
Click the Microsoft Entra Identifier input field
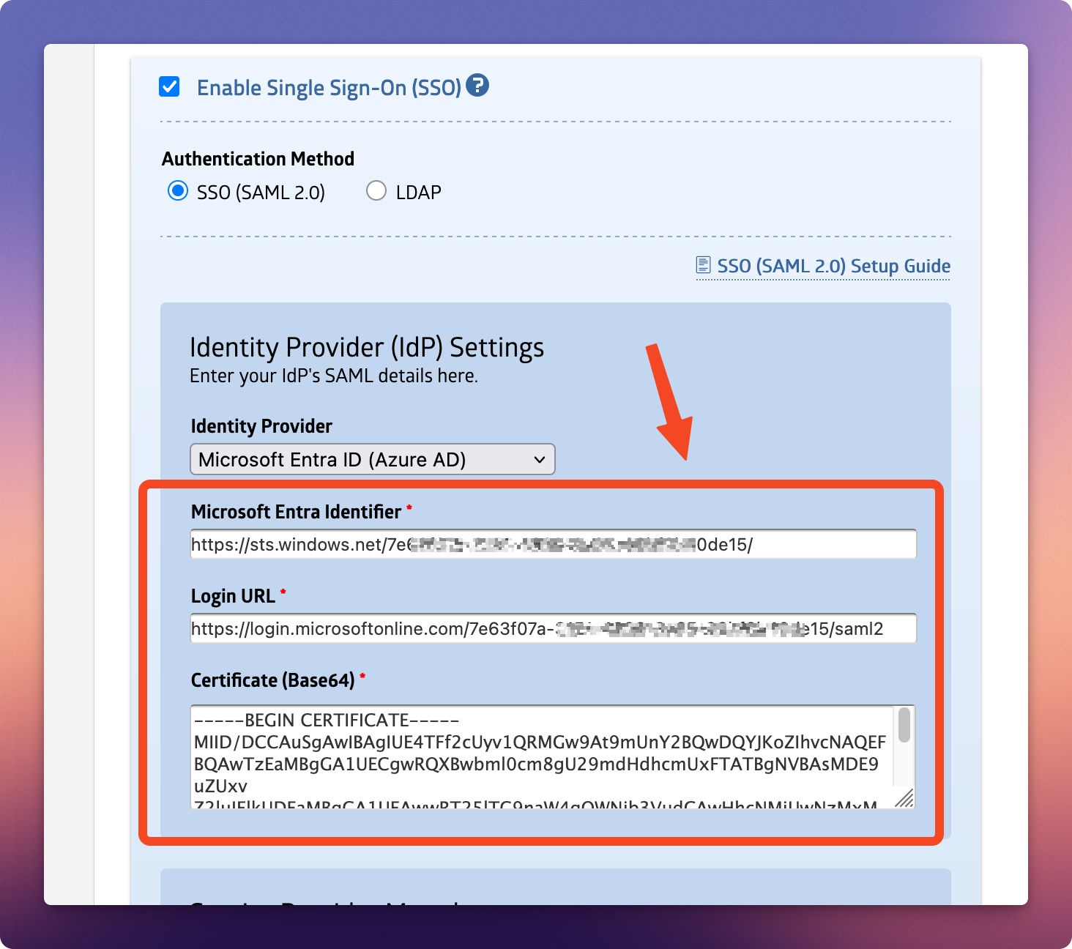[553, 544]
